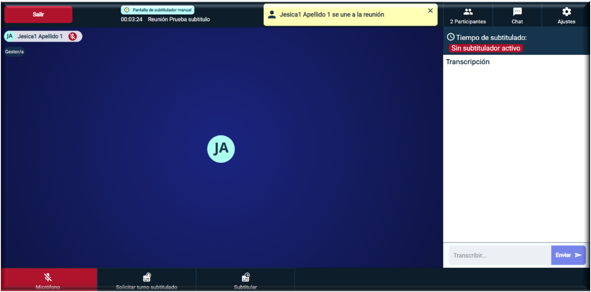Open the Chat panel
This screenshot has height=292, width=591.
click(517, 15)
